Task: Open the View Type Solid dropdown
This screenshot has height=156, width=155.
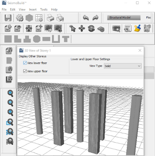Action: [123, 66]
